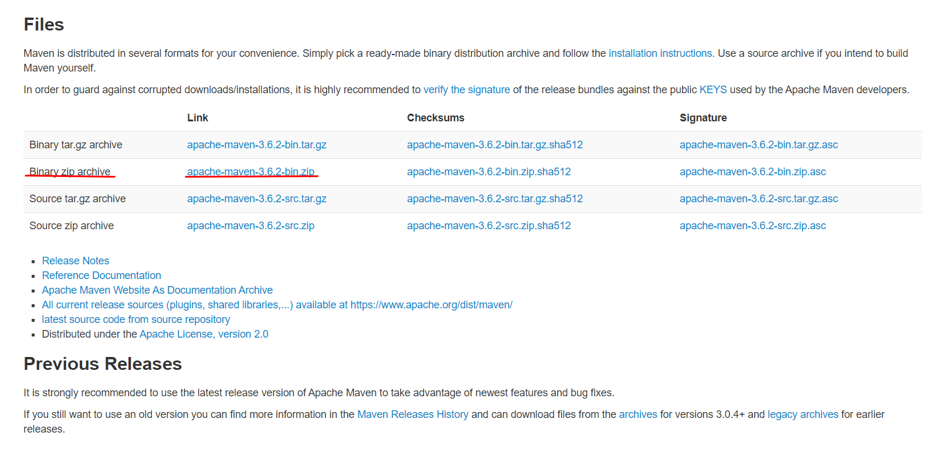Click the Checksums column header
The height and width of the screenshot is (466, 926).
tap(436, 118)
